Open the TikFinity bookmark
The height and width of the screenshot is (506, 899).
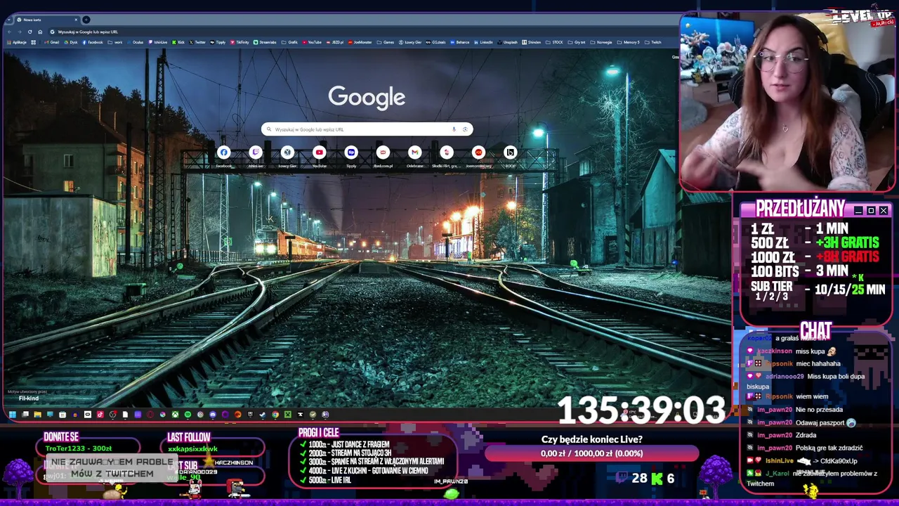point(239,42)
